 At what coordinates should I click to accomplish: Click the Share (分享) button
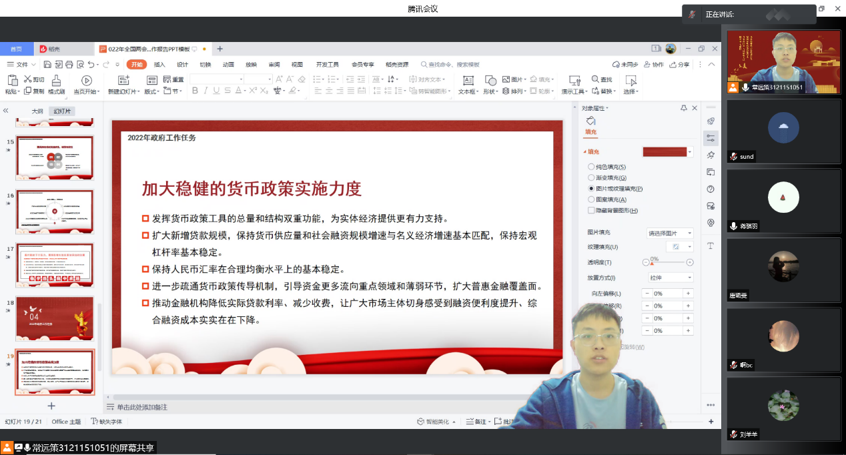679,65
